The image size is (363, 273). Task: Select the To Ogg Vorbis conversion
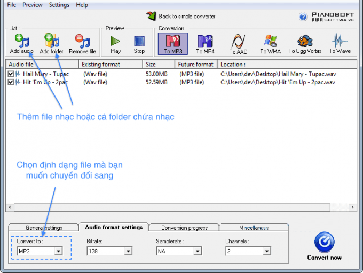(305, 44)
